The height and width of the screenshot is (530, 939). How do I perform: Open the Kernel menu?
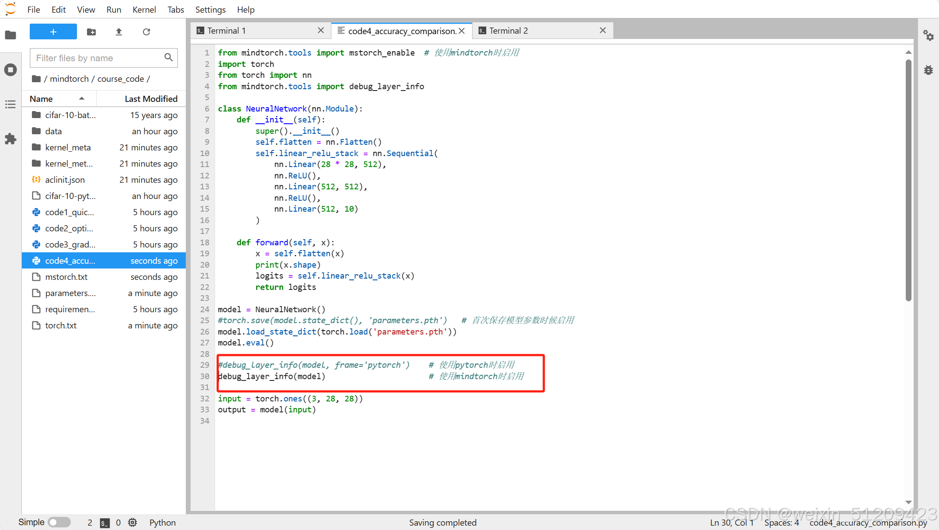pyautogui.click(x=144, y=10)
